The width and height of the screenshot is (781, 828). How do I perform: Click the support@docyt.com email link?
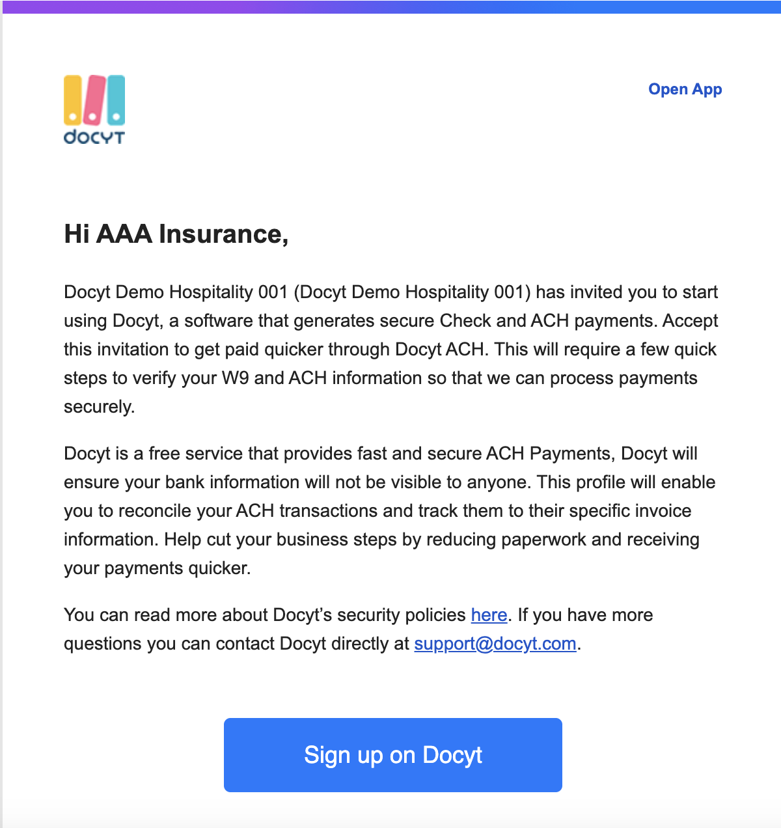point(495,644)
